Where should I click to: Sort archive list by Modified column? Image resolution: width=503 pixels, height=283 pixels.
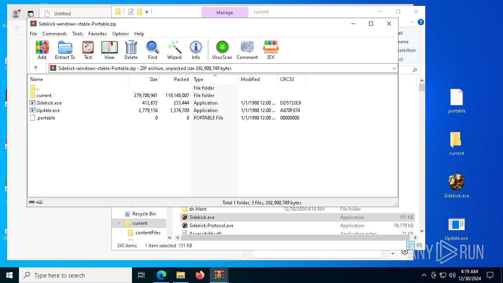point(258,79)
